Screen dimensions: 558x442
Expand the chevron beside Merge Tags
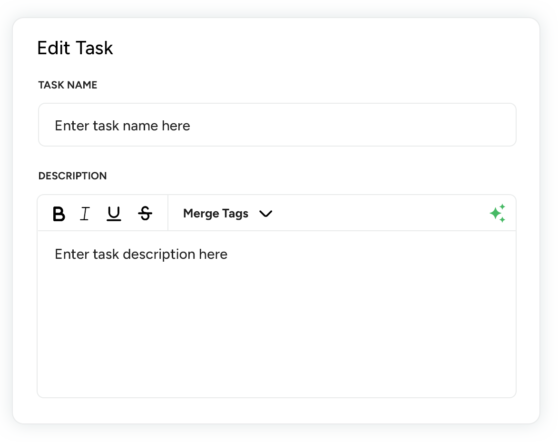(x=265, y=214)
